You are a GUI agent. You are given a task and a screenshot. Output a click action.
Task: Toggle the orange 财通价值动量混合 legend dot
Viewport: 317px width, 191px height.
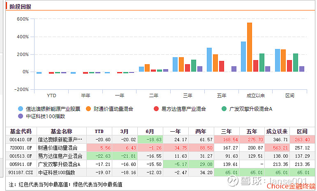tap(88, 109)
